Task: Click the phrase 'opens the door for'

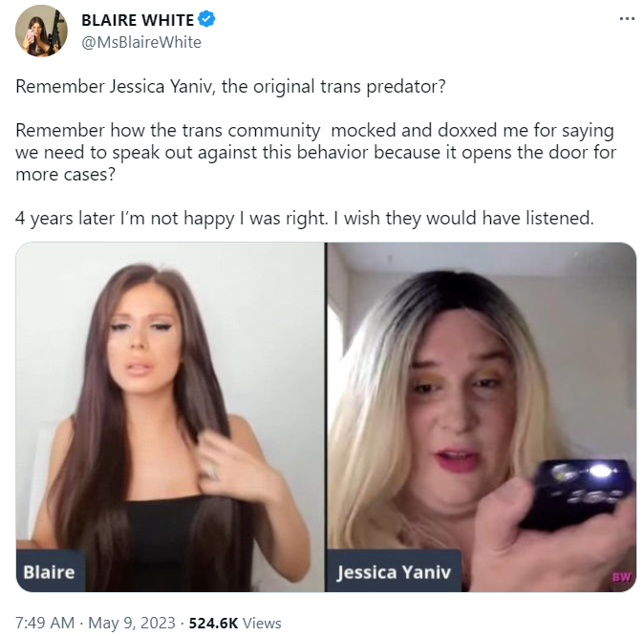Action: point(539,153)
